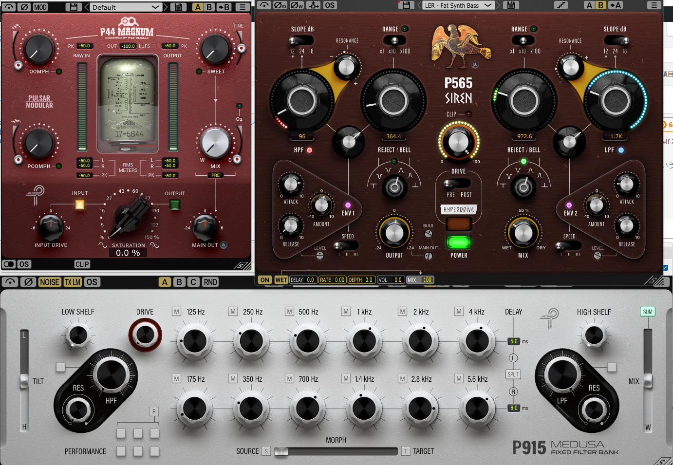673x465 pixels.
Task: Click the RND randomize button in Medusa
Action: [x=210, y=282]
